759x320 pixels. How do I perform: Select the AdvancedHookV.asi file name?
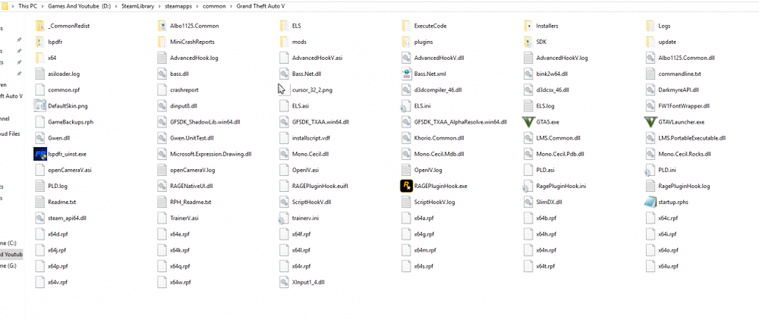tap(317, 58)
